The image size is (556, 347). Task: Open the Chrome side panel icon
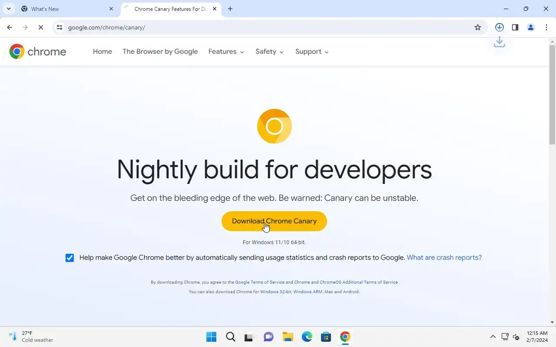pos(515,27)
